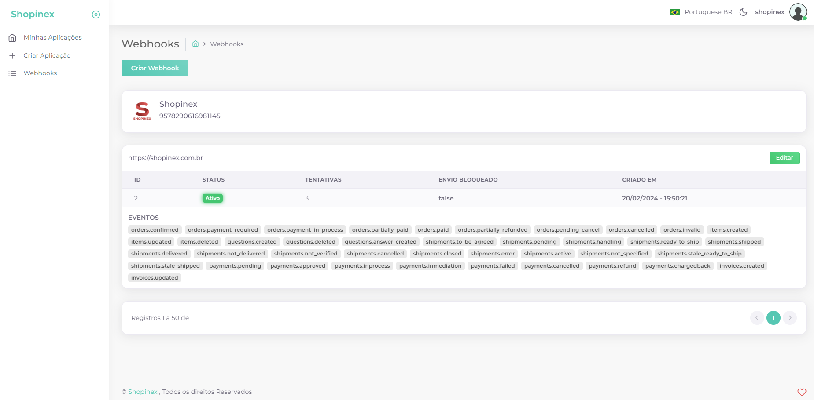Open the Portuguese BR language dropdown

(708, 12)
